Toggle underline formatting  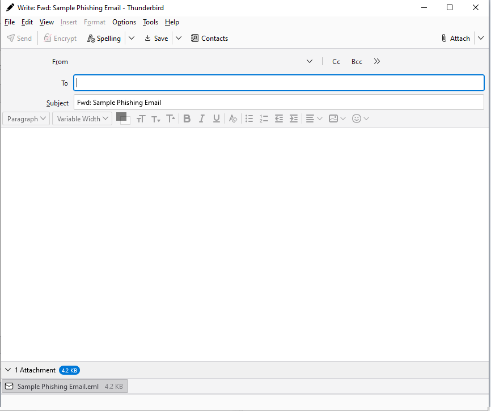216,118
